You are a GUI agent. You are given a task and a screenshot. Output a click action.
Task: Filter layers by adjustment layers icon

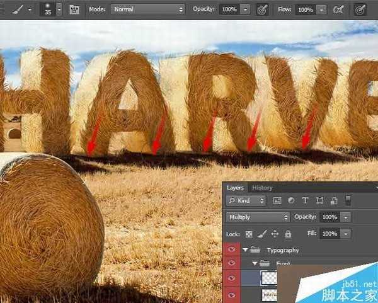point(291,201)
